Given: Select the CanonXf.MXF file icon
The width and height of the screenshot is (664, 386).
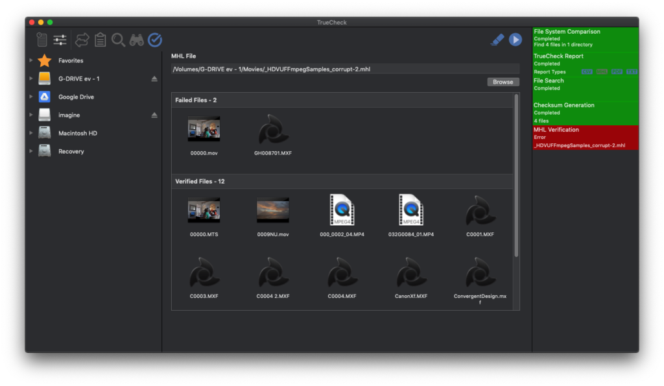Looking at the screenshot, I should point(411,272).
